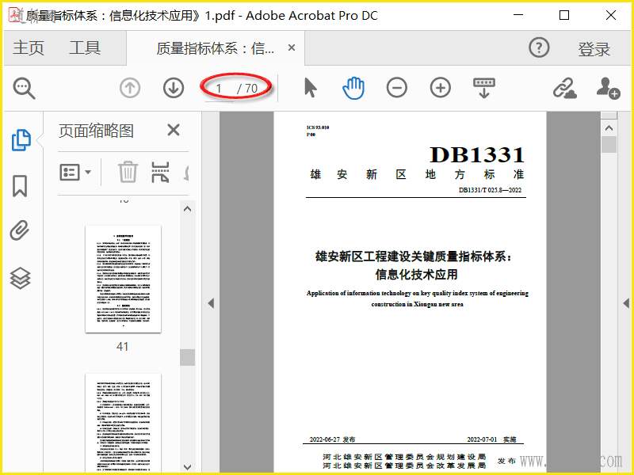Click the 2022-07-01 实施 date text

pyautogui.click(x=491, y=439)
